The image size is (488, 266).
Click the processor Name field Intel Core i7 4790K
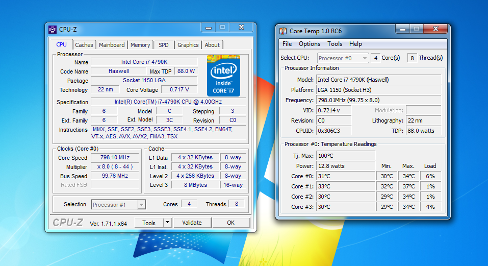(x=144, y=62)
